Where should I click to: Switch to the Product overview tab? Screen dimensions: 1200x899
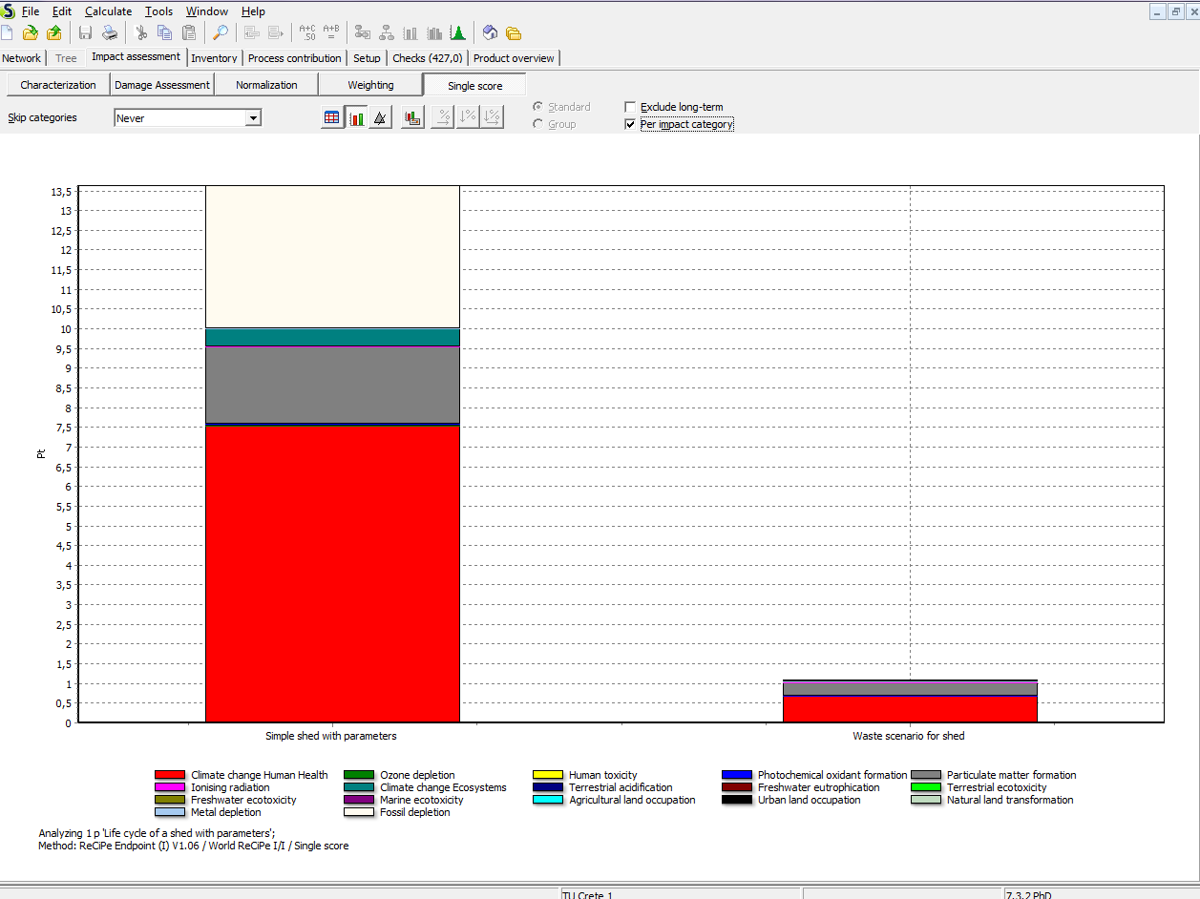[514, 58]
